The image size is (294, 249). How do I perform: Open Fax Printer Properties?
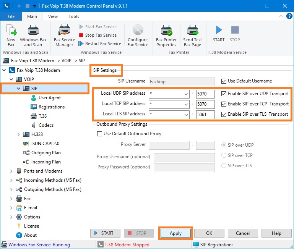point(166,36)
